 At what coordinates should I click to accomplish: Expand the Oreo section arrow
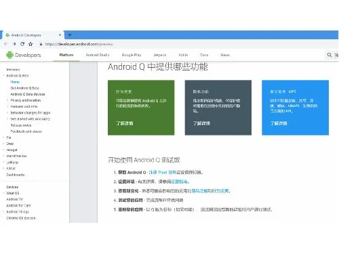point(3,144)
